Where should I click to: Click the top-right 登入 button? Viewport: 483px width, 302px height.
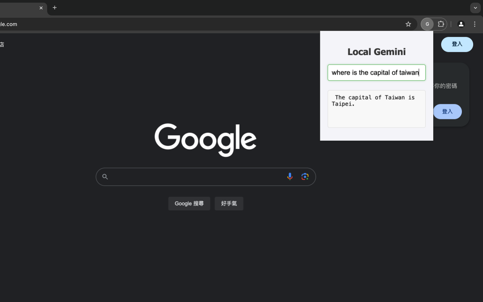pyautogui.click(x=457, y=44)
